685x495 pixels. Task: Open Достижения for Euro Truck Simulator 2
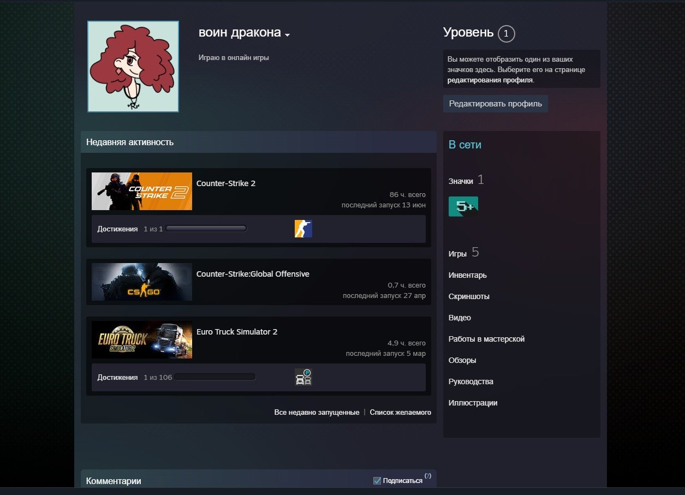[x=117, y=378]
